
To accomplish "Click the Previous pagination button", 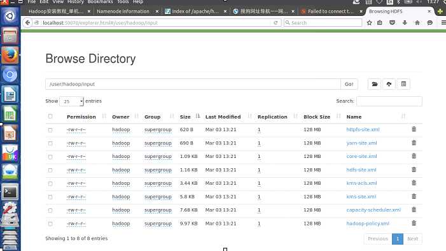I will tap(378, 239).
